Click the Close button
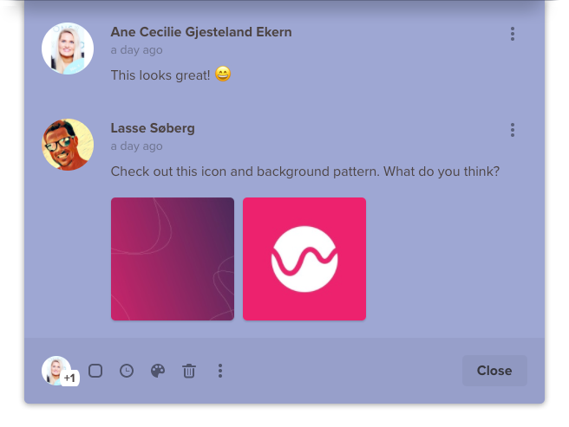Image resolution: width=569 pixels, height=427 pixels. (494, 371)
